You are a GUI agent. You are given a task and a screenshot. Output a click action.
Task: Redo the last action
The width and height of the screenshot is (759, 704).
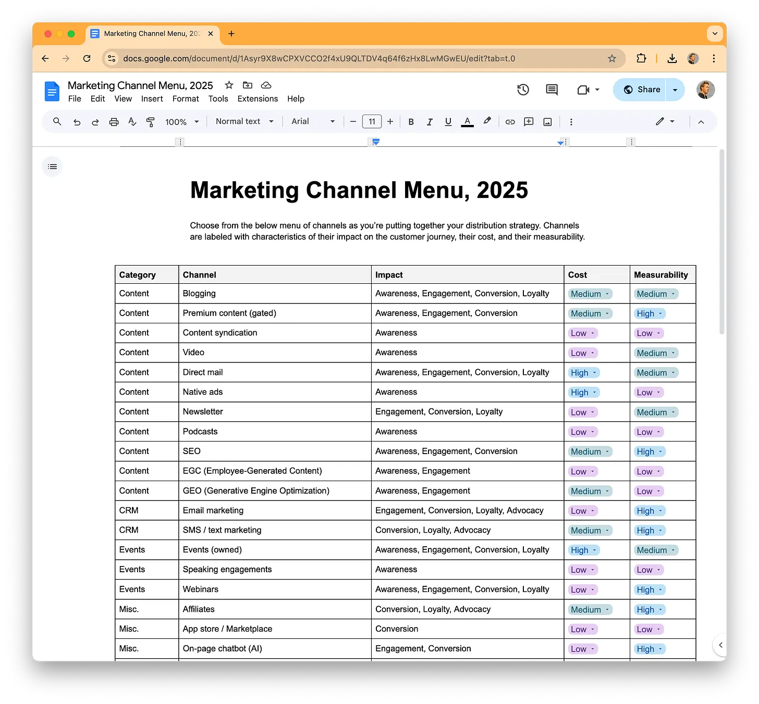(x=95, y=122)
